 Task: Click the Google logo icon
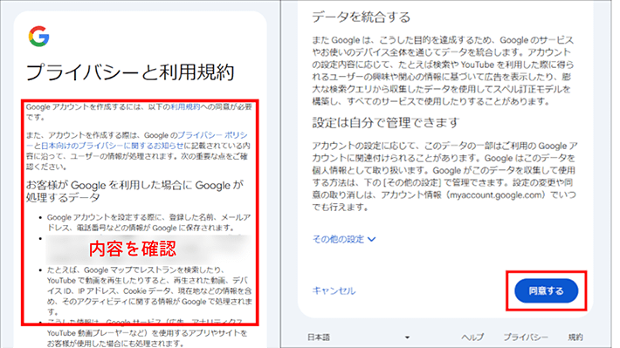pyautogui.click(x=38, y=37)
